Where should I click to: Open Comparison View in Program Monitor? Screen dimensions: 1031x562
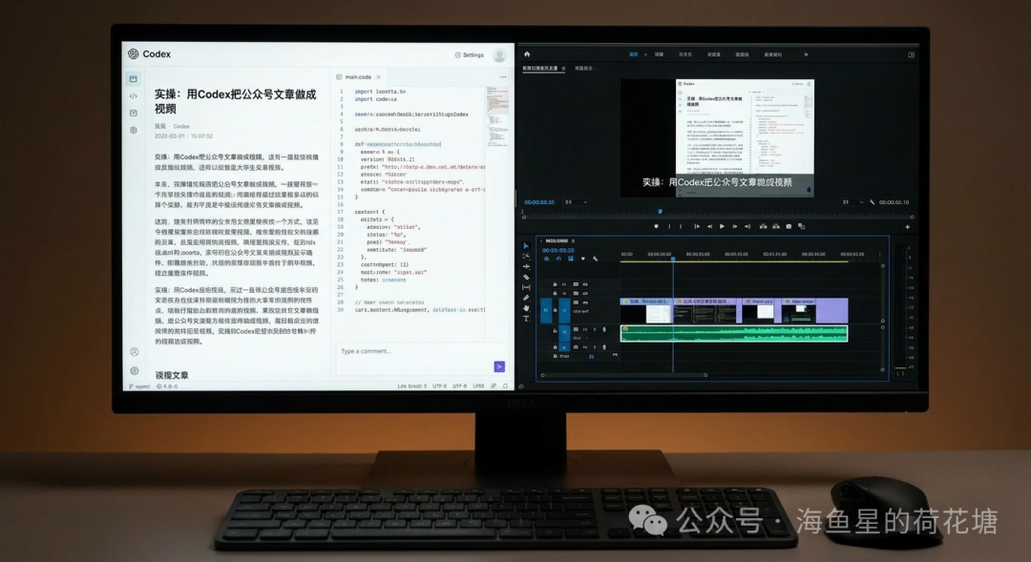coord(802,226)
